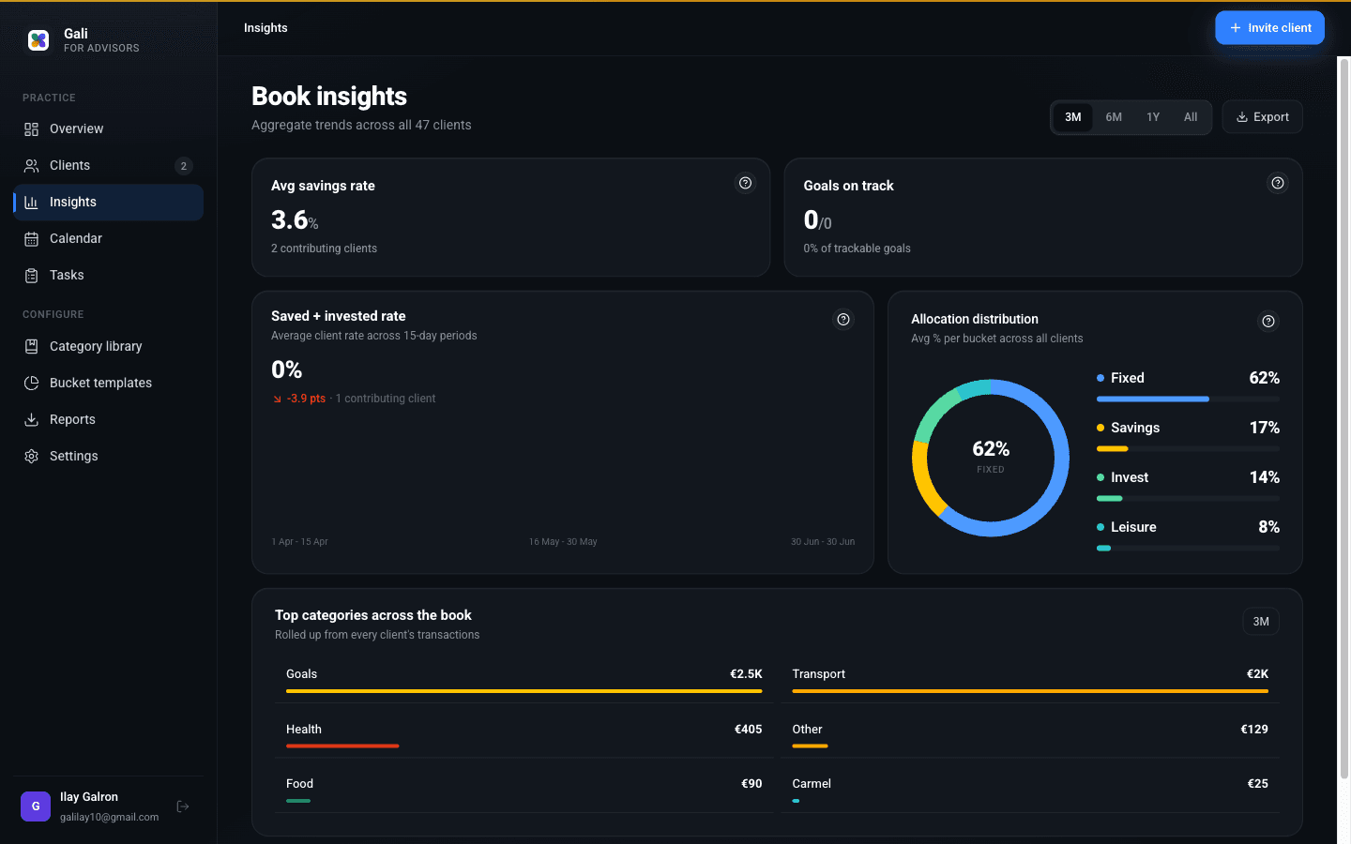Image resolution: width=1351 pixels, height=844 pixels.
Task: Click the Category library bookmark icon
Action: click(31, 347)
